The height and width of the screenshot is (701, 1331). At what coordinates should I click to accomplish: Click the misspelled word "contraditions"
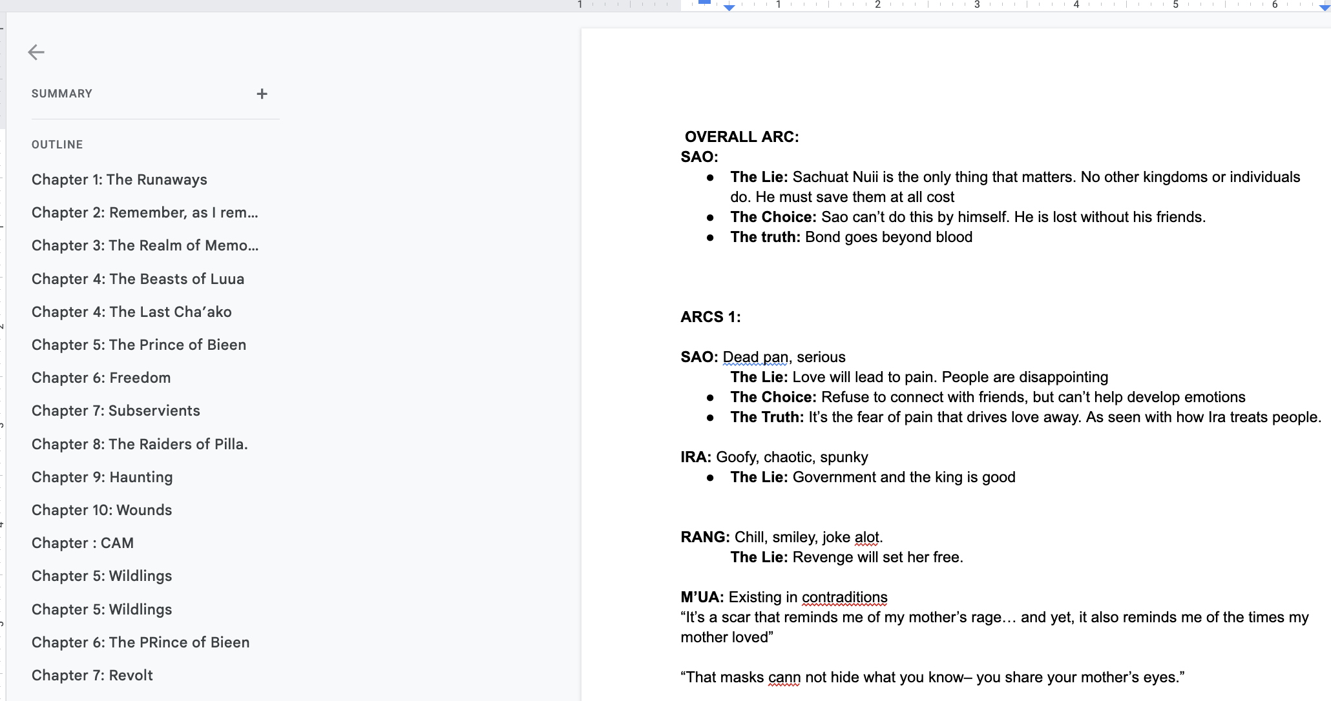tap(844, 597)
